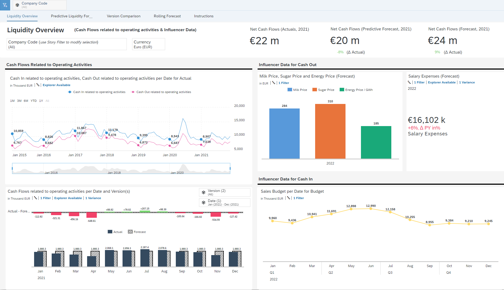504x290 pixels.
Task: Click inside the timeline navigator overview area
Action: click(x=121, y=168)
